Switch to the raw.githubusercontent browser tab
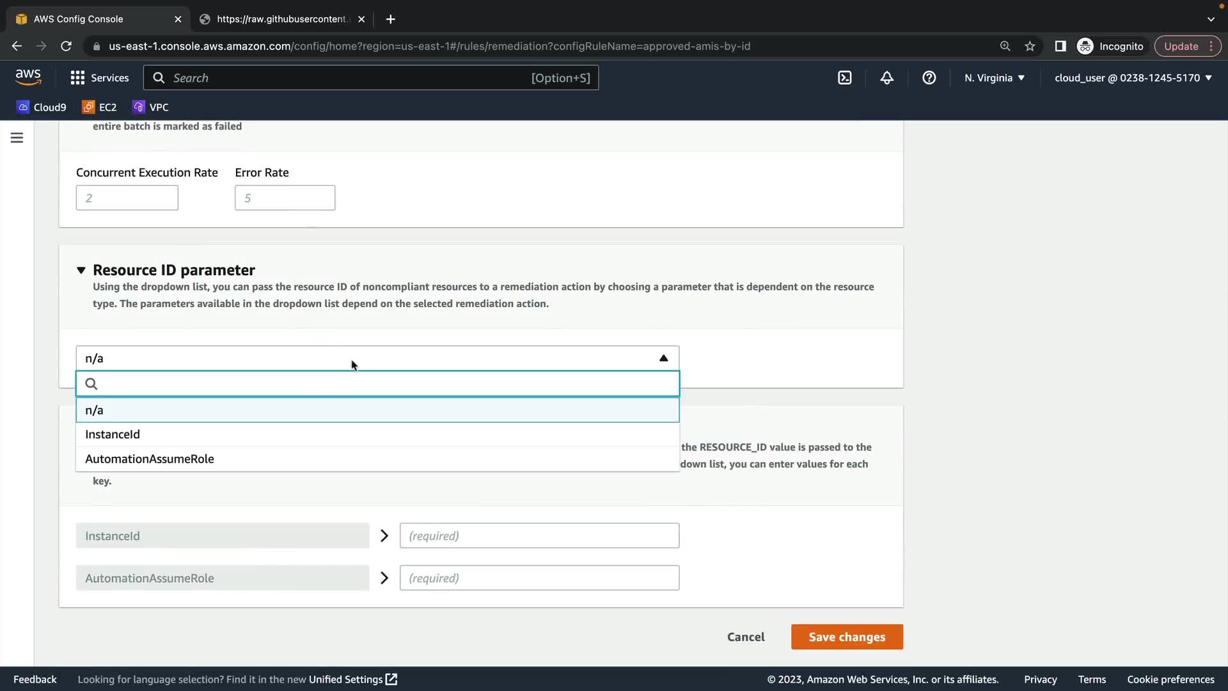The height and width of the screenshot is (691, 1228). (x=281, y=19)
